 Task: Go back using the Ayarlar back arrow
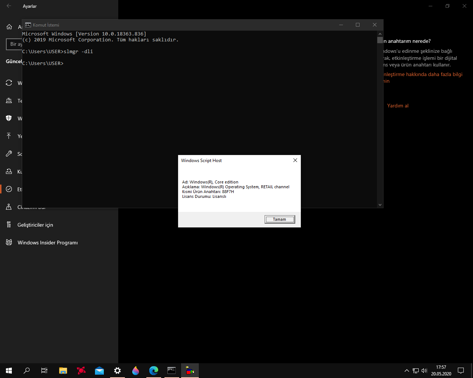(9, 6)
